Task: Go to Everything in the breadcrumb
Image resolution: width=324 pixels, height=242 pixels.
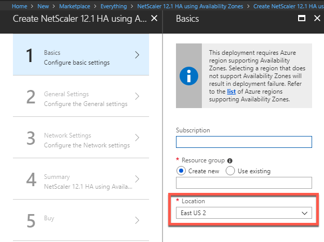Action: pos(114,6)
